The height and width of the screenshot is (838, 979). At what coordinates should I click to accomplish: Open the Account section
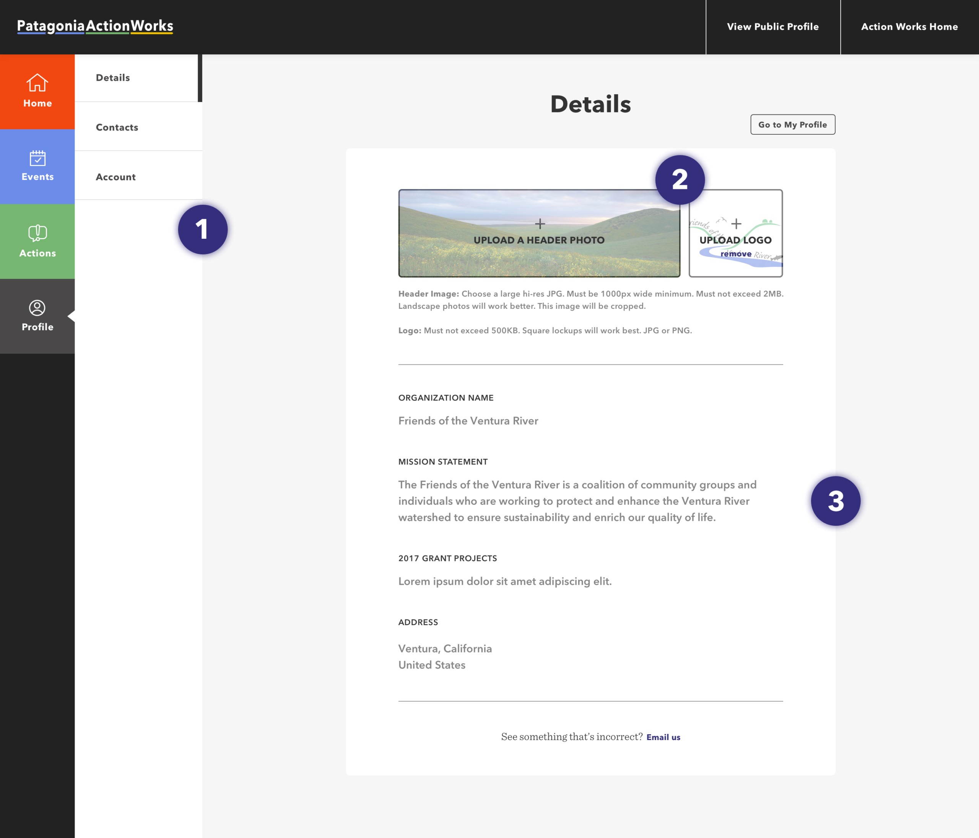pos(116,177)
